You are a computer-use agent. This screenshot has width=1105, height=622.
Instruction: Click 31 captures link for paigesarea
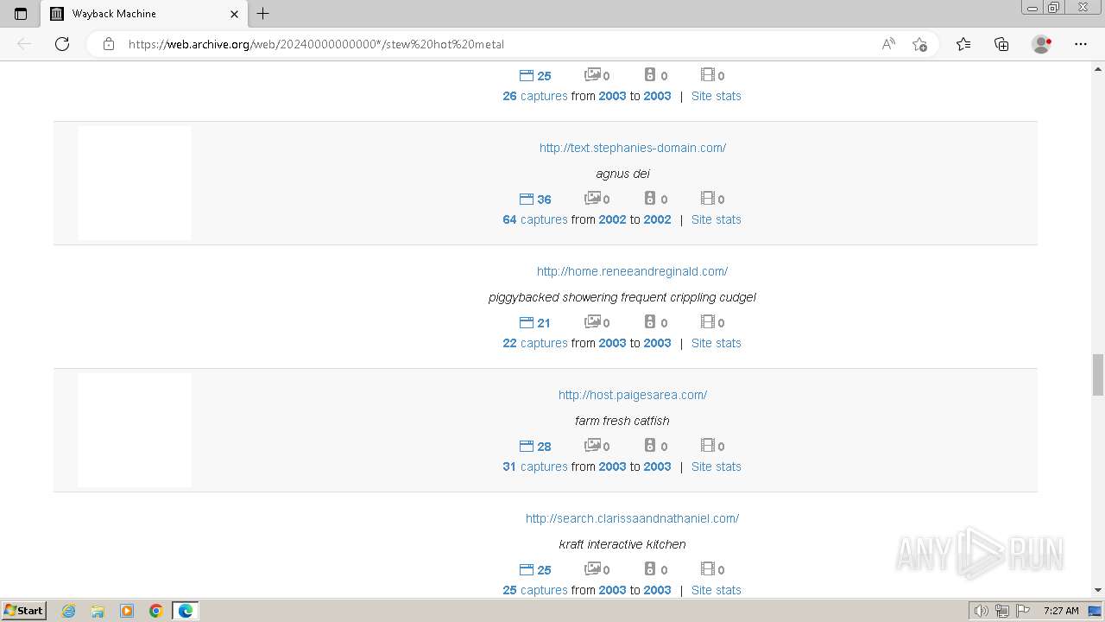[x=535, y=466]
